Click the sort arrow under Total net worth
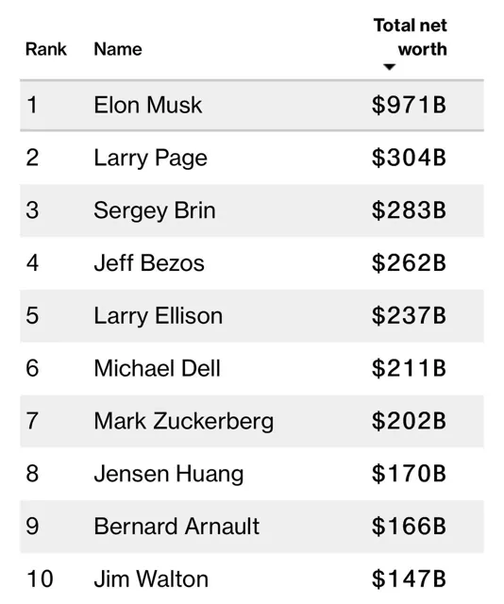 pyautogui.click(x=390, y=67)
